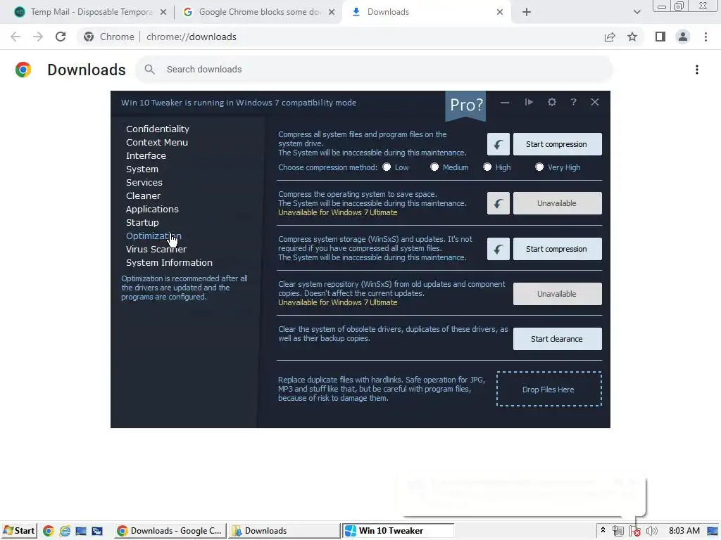
Task: Show hidden tray icons arrow
Action: (603, 530)
